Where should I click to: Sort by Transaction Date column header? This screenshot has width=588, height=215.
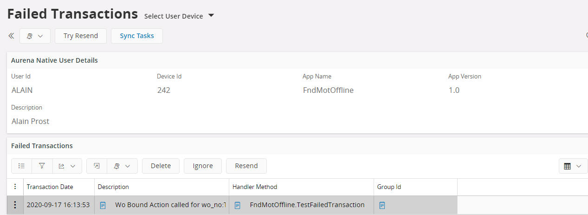(50, 187)
